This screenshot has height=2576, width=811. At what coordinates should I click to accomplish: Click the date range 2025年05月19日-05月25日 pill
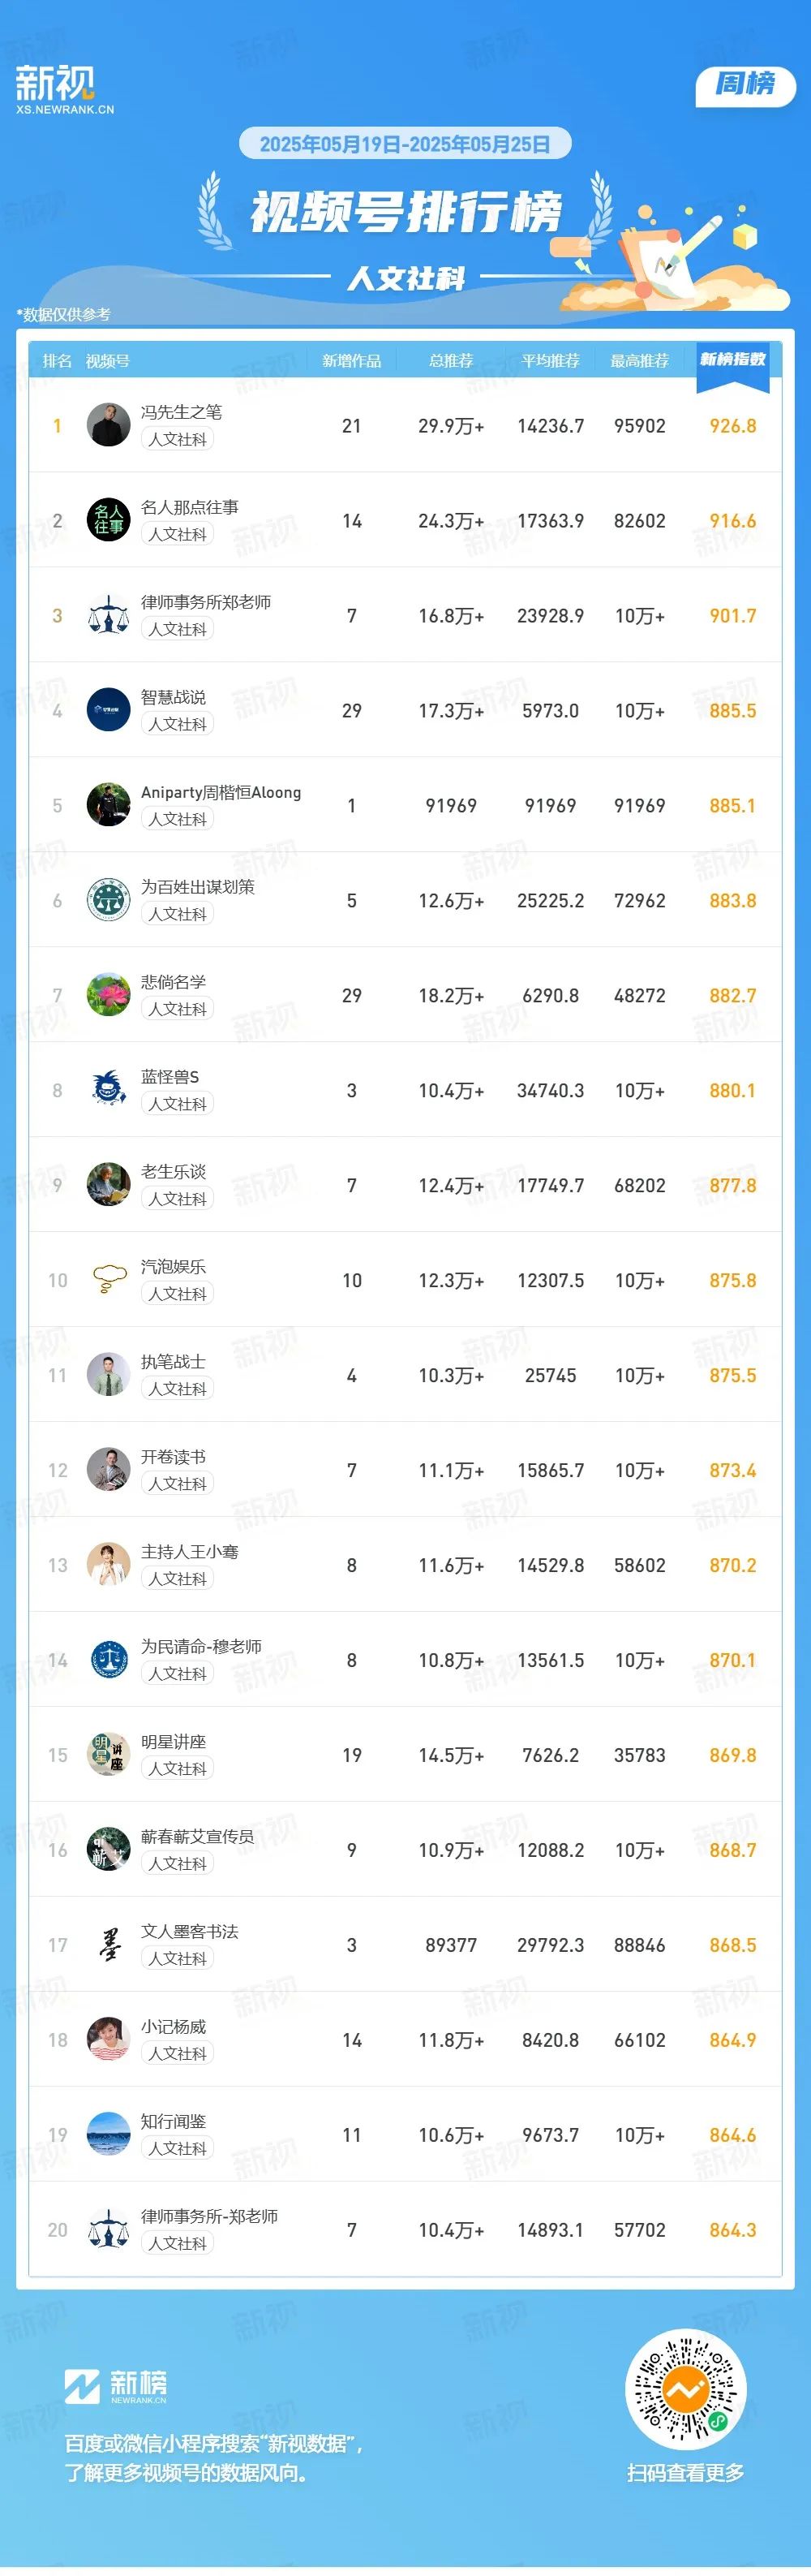(x=405, y=144)
